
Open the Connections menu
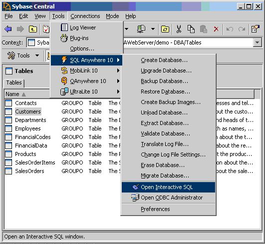(85, 16)
